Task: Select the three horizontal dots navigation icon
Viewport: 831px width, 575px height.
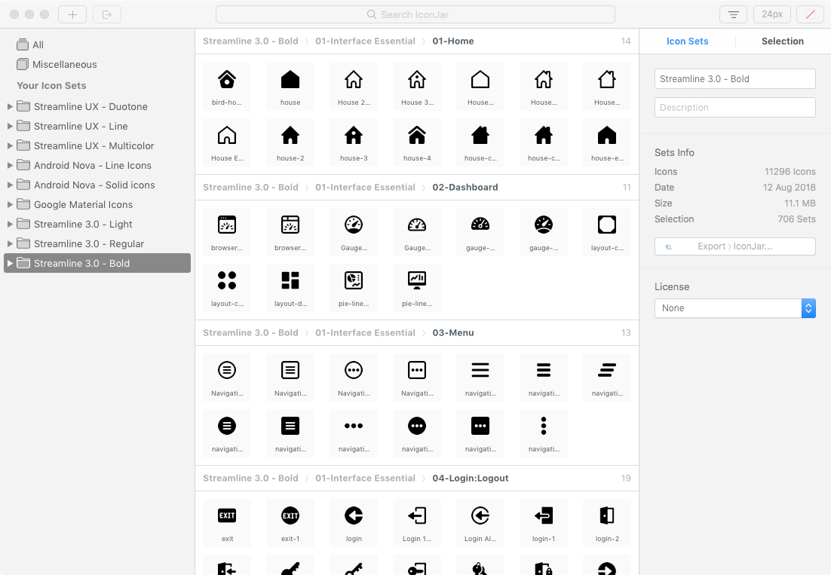Action: pyautogui.click(x=354, y=433)
